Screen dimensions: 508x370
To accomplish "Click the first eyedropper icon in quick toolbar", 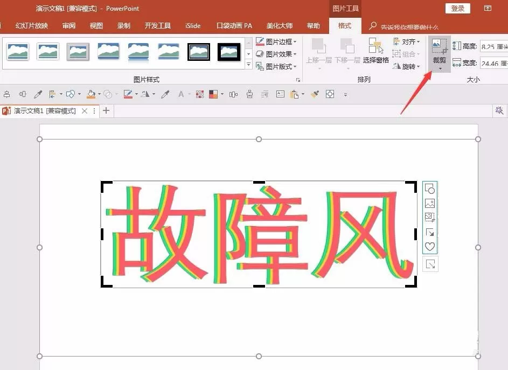I will (x=38, y=94).
